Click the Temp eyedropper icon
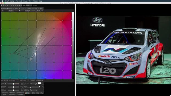171x96 pixels. pyautogui.click(x=5, y=83)
